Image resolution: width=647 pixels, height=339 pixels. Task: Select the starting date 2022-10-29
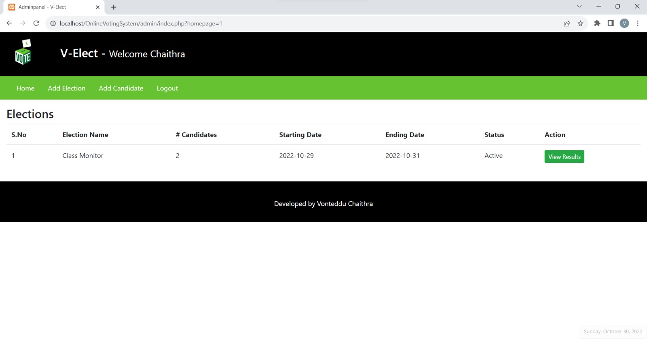click(x=296, y=156)
